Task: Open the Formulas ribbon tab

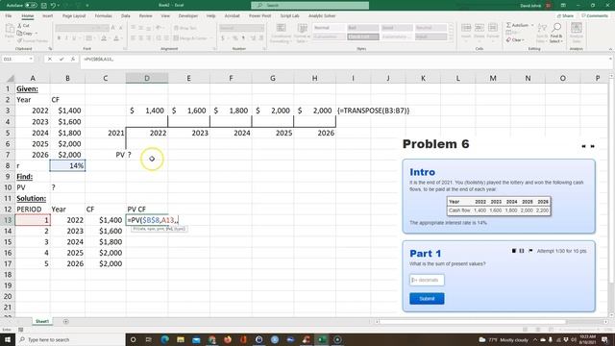Action: (x=103, y=16)
